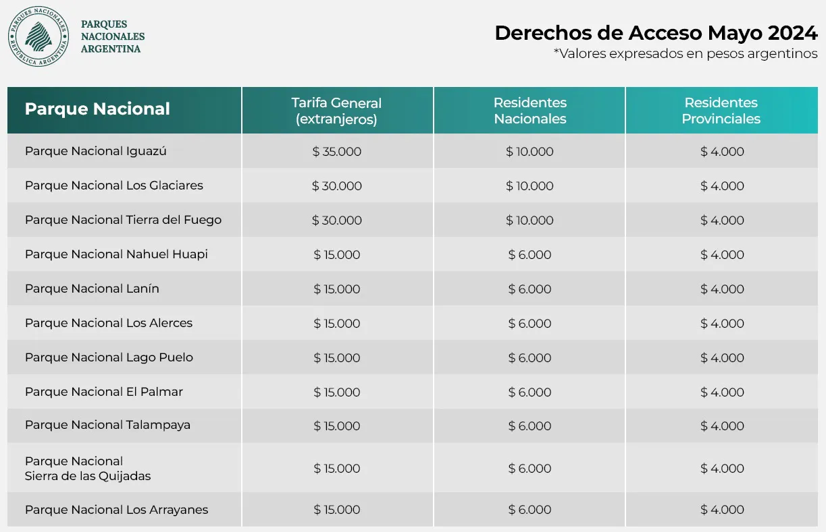The height and width of the screenshot is (532, 826).
Task: Select the Parque Nacional column header
Action: click(x=97, y=109)
